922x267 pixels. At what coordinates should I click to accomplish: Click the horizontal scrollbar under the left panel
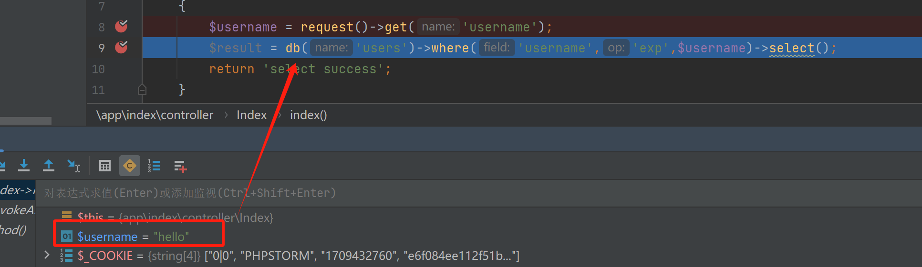click(26, 121)
